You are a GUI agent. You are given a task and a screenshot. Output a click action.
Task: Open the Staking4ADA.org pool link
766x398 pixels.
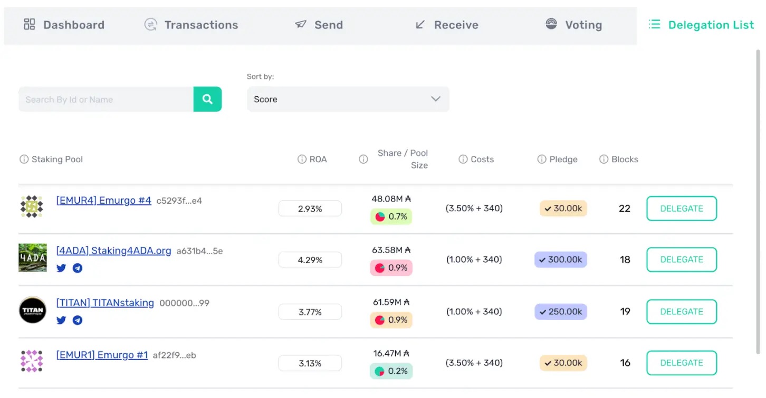pos(113,251)
